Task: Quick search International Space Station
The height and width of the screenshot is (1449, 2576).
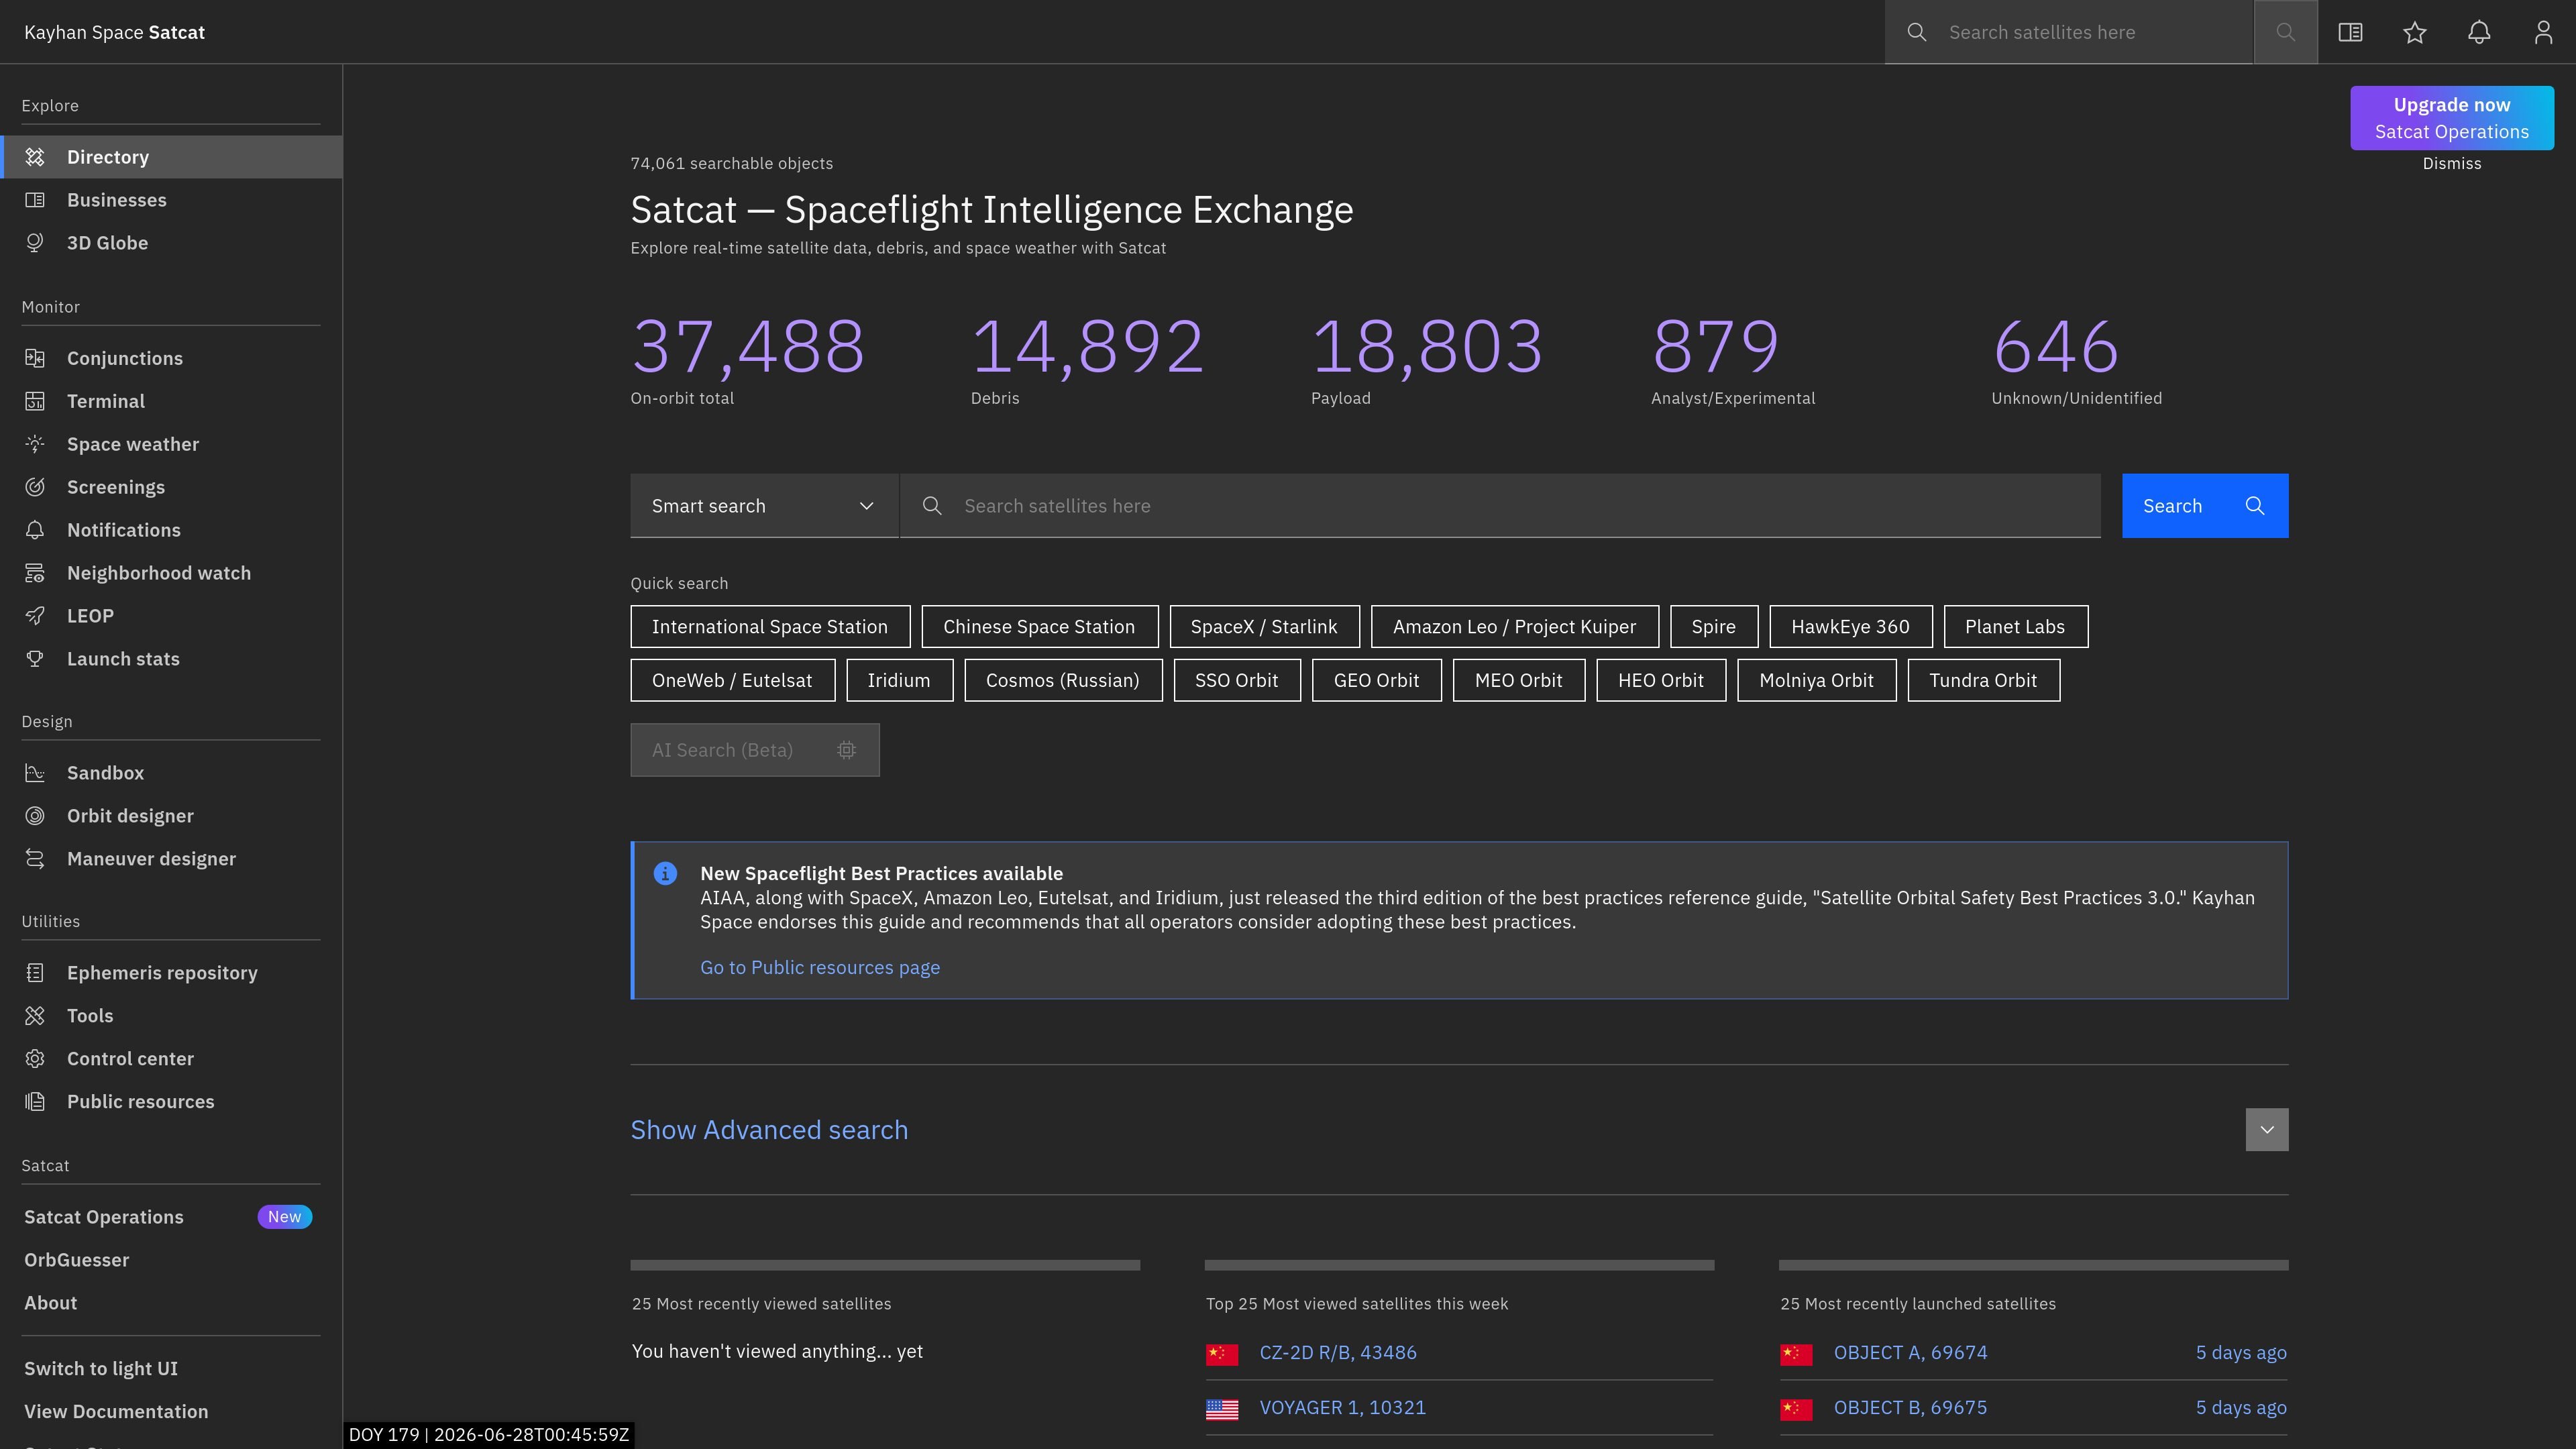Action: tap(770, 627)
